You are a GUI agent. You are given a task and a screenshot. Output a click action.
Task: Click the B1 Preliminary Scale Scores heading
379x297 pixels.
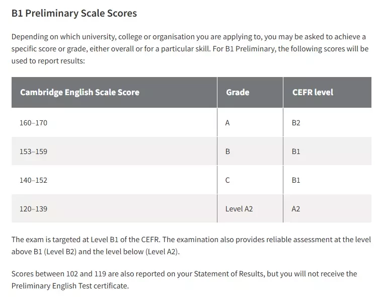coord(74,13)
